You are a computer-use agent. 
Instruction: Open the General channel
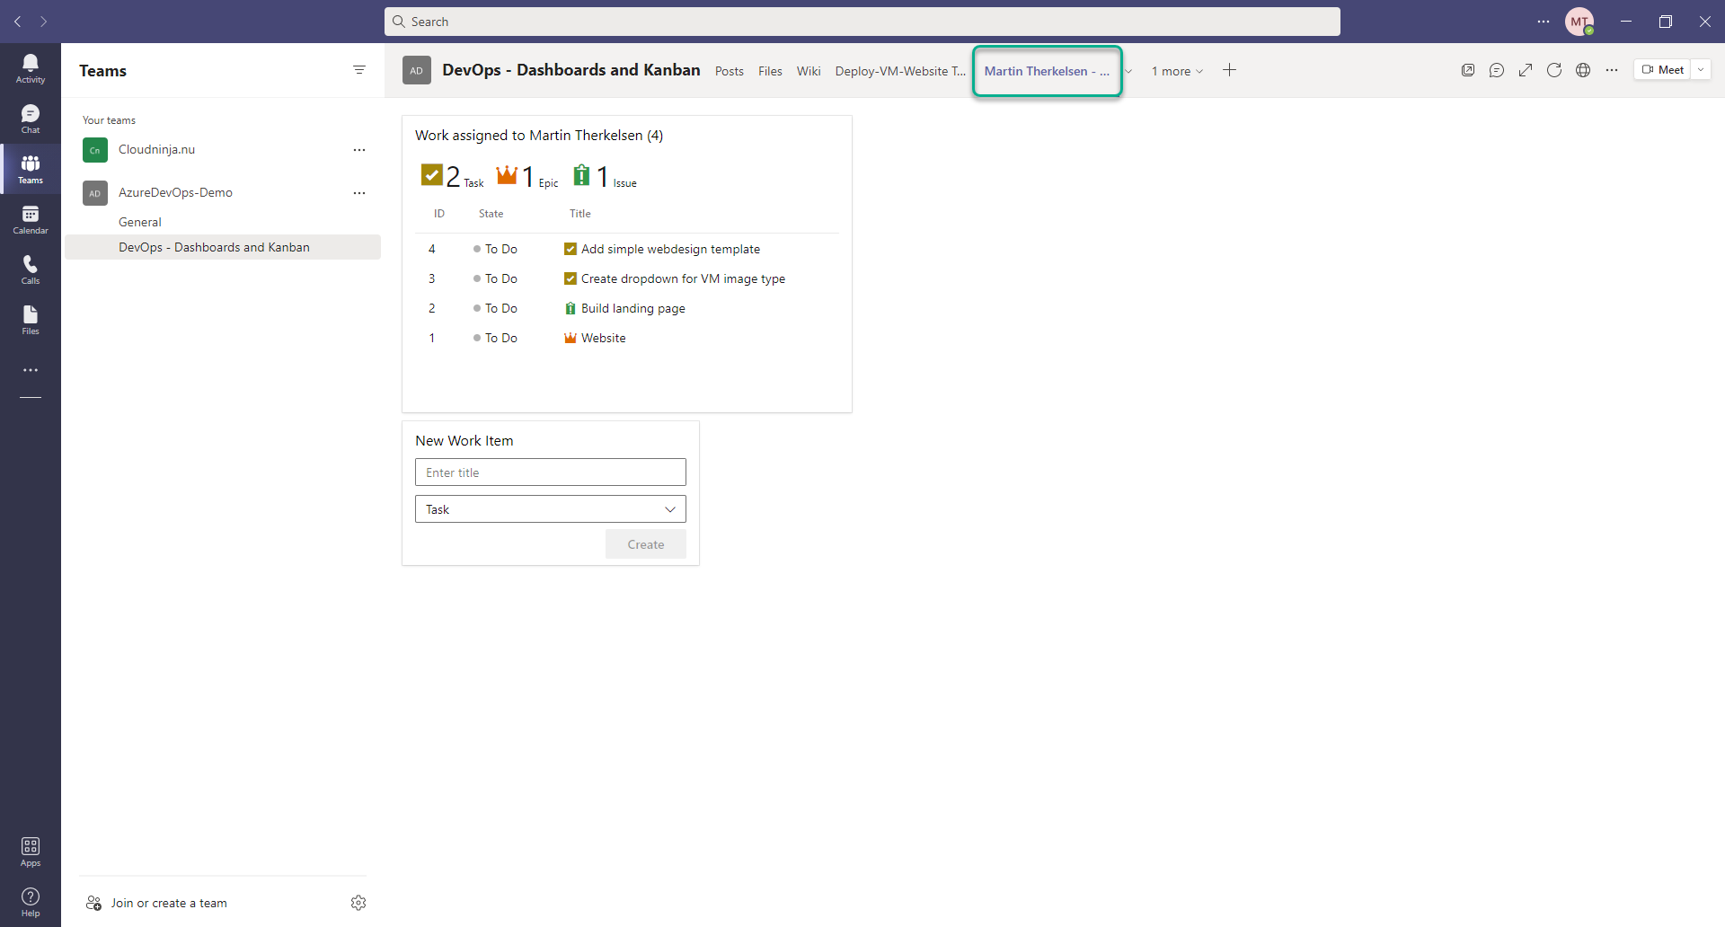(140, 222)
